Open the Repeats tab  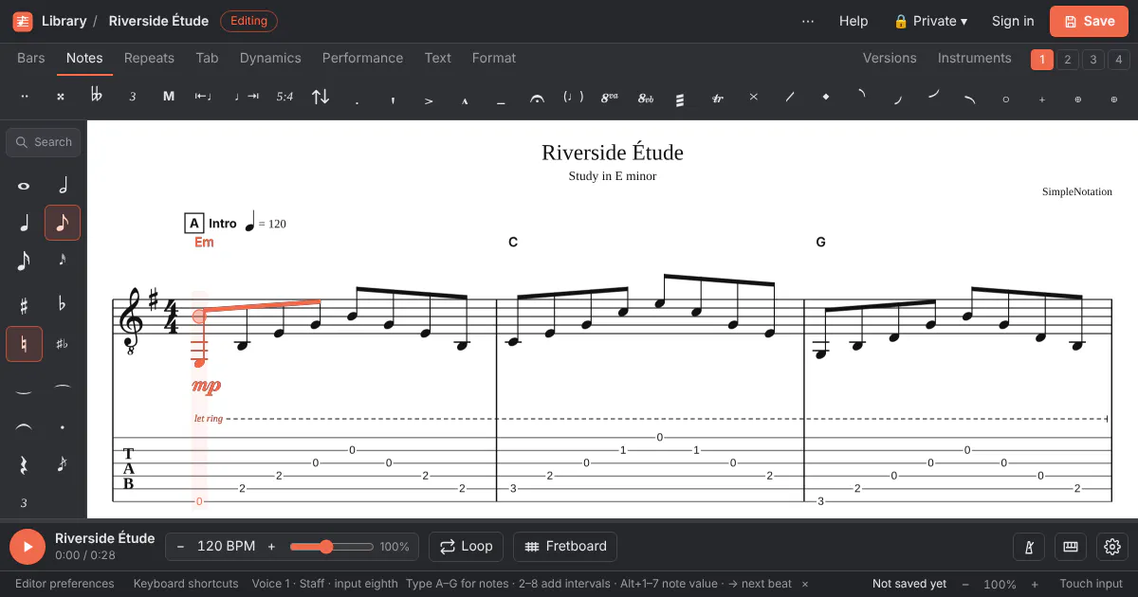[149, 58]
